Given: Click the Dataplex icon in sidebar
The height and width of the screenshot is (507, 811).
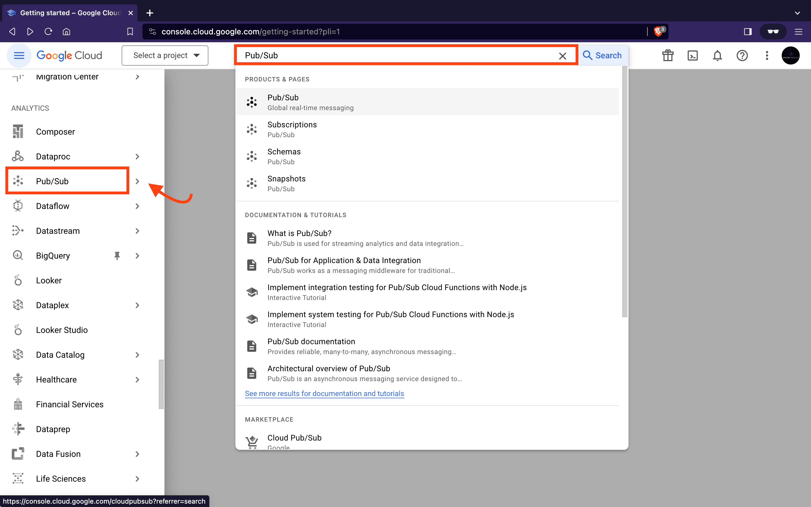Looking at the screenshot, I should pyautogui.click(x=18, y=305).
